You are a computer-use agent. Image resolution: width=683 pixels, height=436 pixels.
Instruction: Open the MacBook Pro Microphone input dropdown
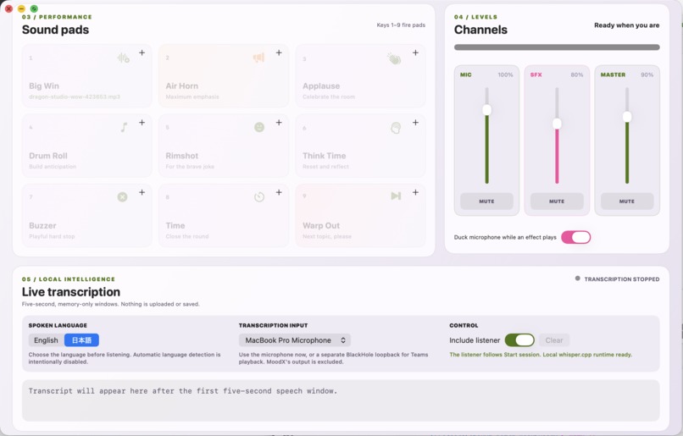coord(295,340)
